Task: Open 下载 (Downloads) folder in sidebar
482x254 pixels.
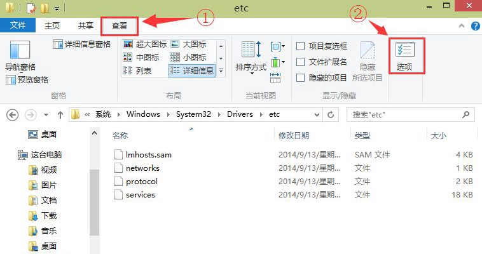Action: point(43,216)
